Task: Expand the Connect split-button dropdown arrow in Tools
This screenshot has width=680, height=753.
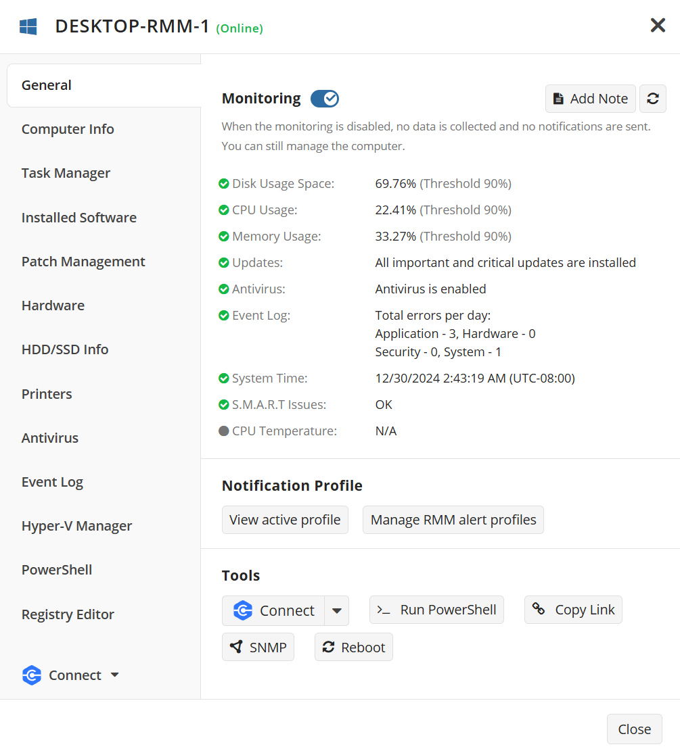Action: tap(336, 611)
